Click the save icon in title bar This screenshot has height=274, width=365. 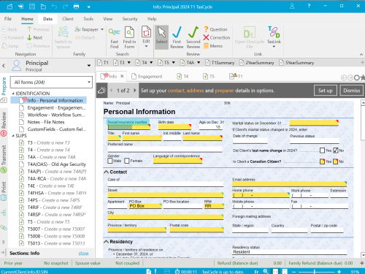(32, 7)
